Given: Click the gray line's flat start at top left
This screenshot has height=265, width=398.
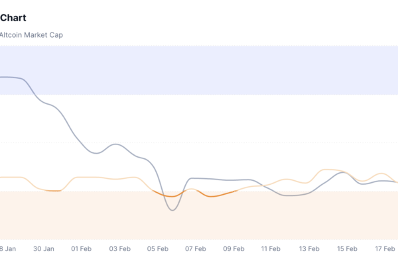Looking at the screenshot, I should (10, 77).
